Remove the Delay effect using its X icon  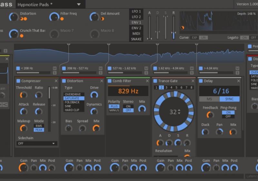coord(239,81)
